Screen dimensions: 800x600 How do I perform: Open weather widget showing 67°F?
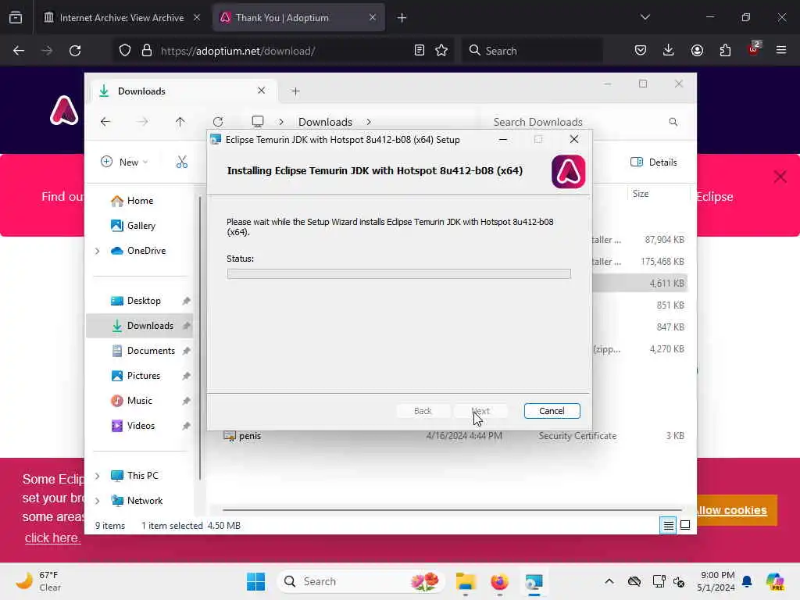[x=39, y=581]
